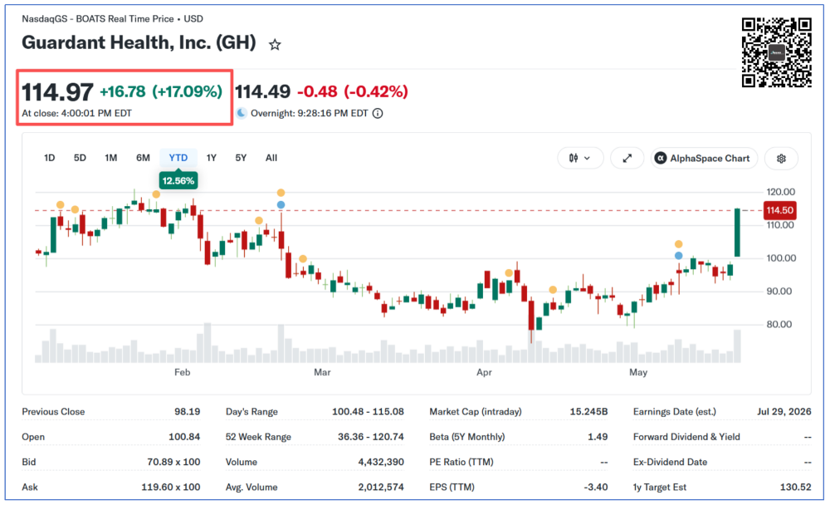Click the Apr label on chart axis
This screenshot has width=830, height=505.
pyautogui.click(x=484, y=372)
